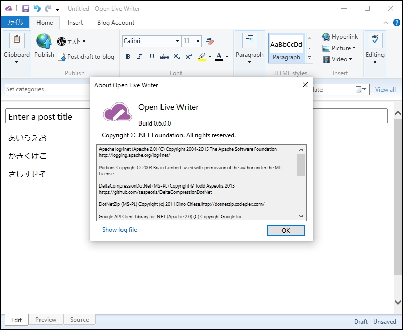Image resolution: width=403 pixels, height=330 pixels.
Task: Click the Redo arrow in title bar
Action: [x=48, y=9]
